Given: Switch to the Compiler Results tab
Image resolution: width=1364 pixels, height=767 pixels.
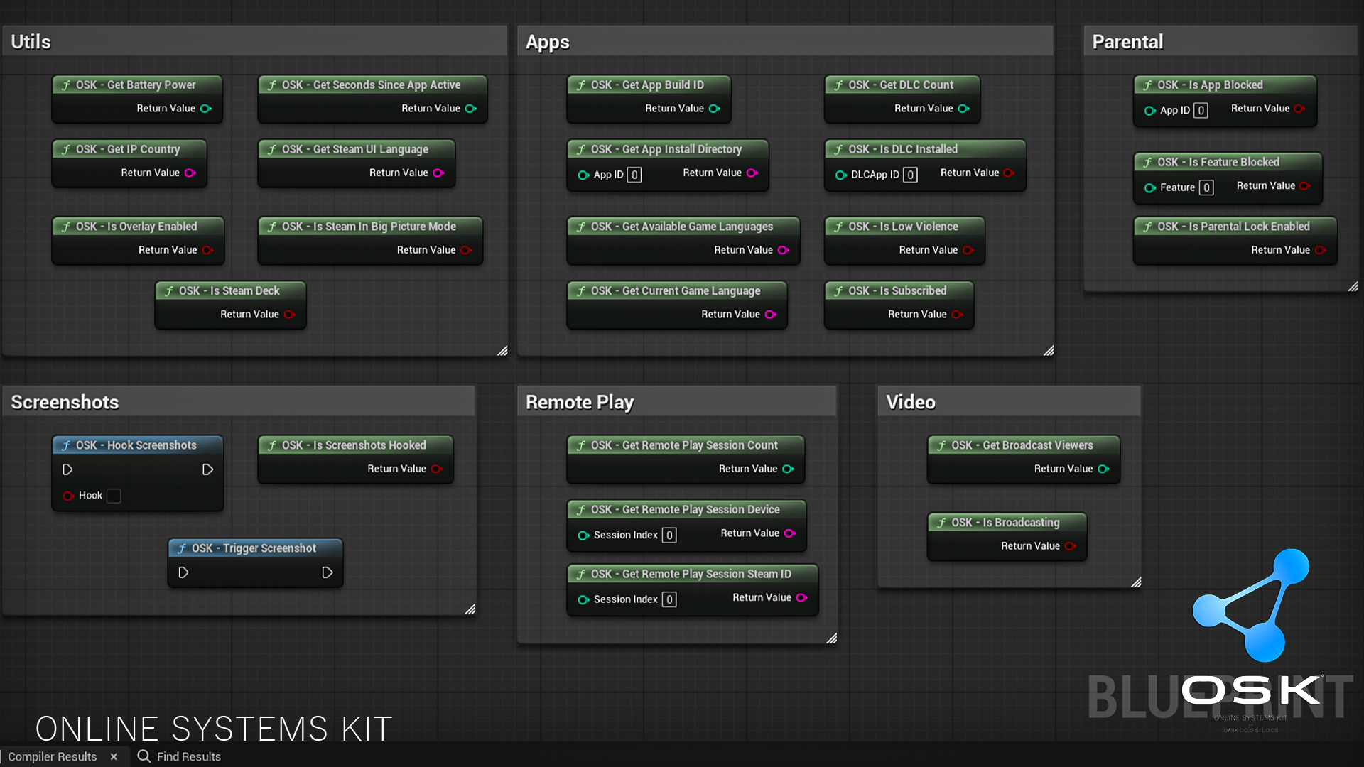Looking at the screenshot, I should click(x=52, y=756).
